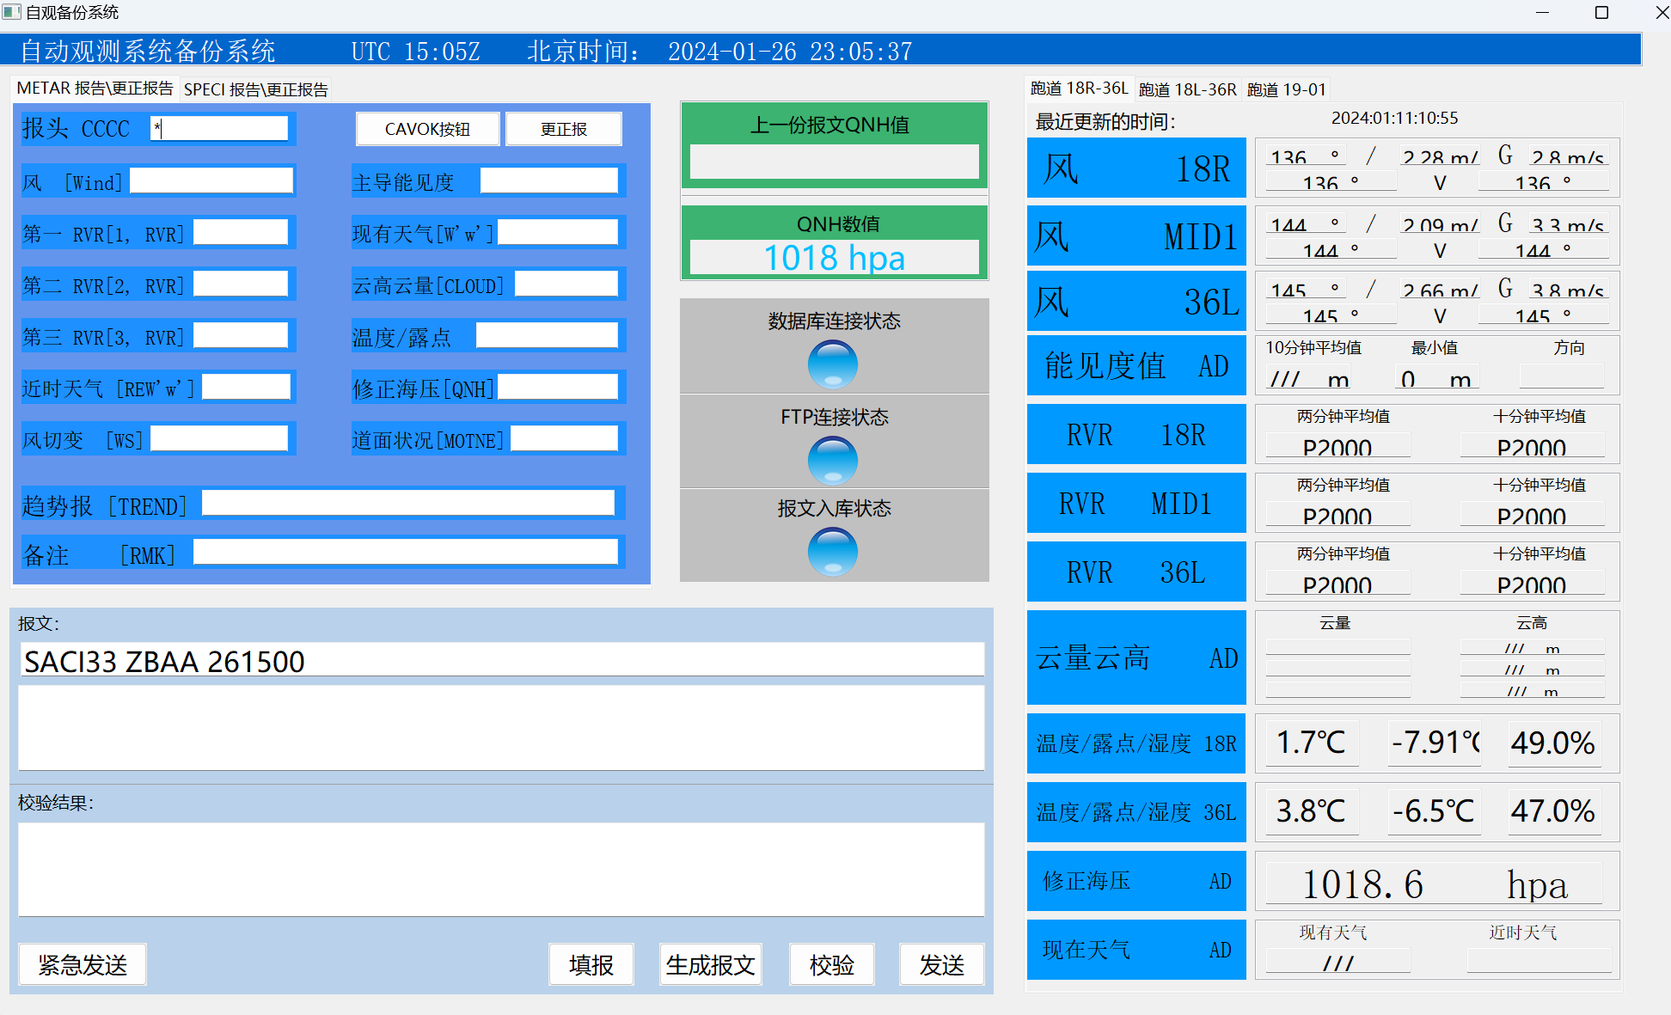
Task: Focus the 报头 CCCC input field
Action: point(219,129)
